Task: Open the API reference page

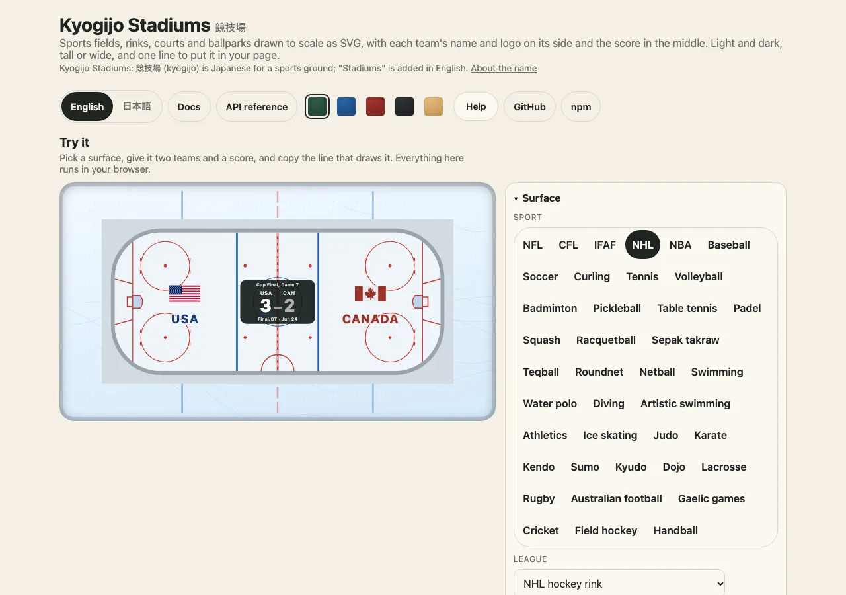Action: [256, 106]
